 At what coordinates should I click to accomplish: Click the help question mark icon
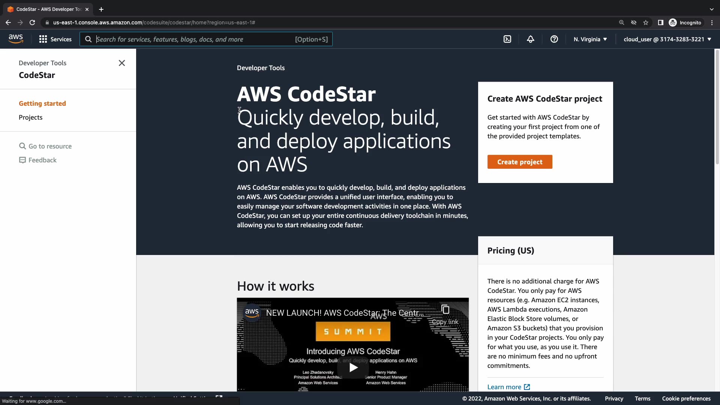coord(554,39)
